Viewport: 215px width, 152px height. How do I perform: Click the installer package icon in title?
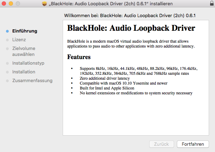[x=44, y=3]
